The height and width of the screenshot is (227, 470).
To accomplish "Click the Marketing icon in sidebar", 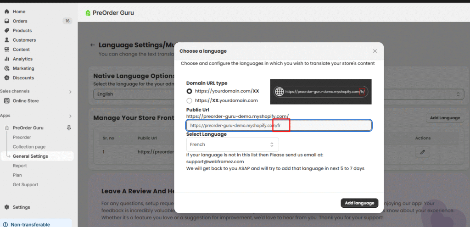I will click(7, 68).
